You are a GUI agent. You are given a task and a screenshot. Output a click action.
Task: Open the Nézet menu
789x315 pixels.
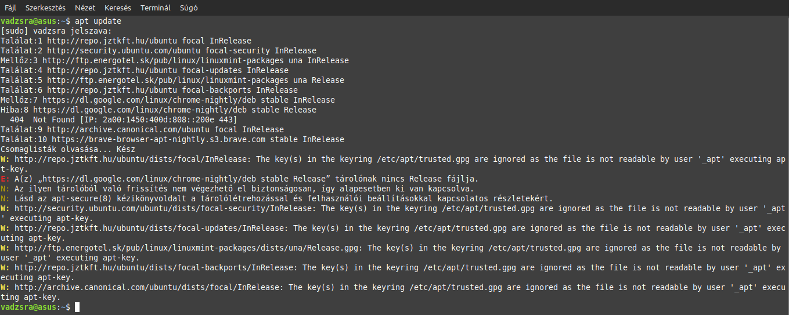(x=85, y=8)
